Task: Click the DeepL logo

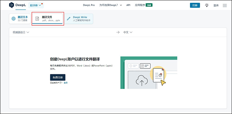Action: pos(17,5)
